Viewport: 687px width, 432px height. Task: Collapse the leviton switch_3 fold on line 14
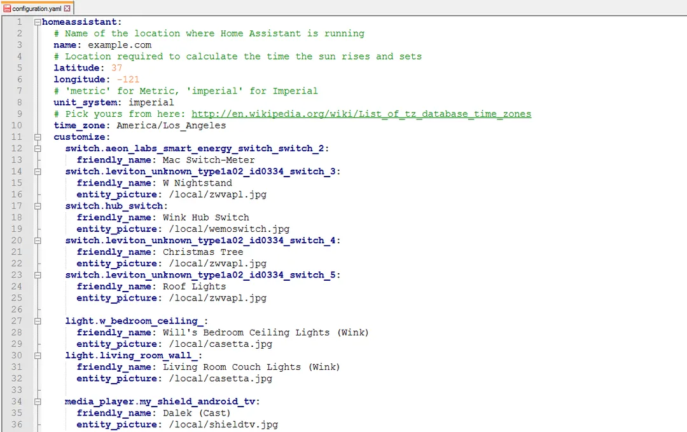[x=38, y=172]
